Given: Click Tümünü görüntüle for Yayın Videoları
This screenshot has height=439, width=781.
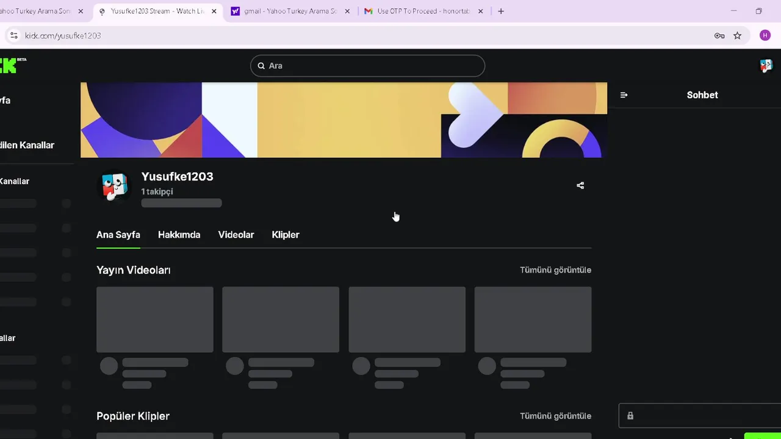Looking at the screenshot, I should tap(555, 270).
